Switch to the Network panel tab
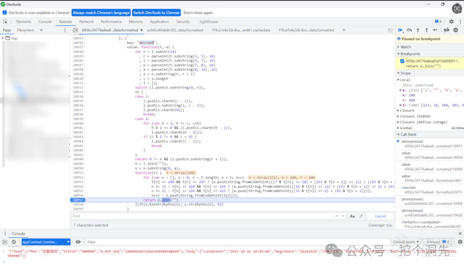 [x=86, y=21]
